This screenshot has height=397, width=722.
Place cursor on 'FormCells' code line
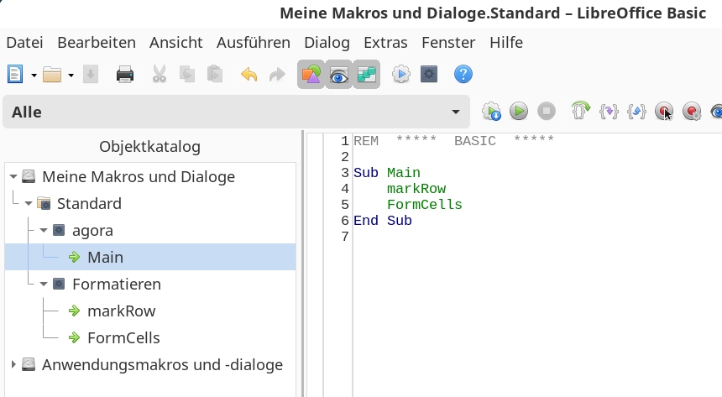[425, 205]
